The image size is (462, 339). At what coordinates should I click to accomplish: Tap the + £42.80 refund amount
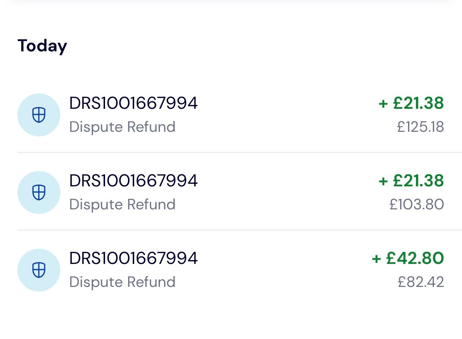coord(408,258)
